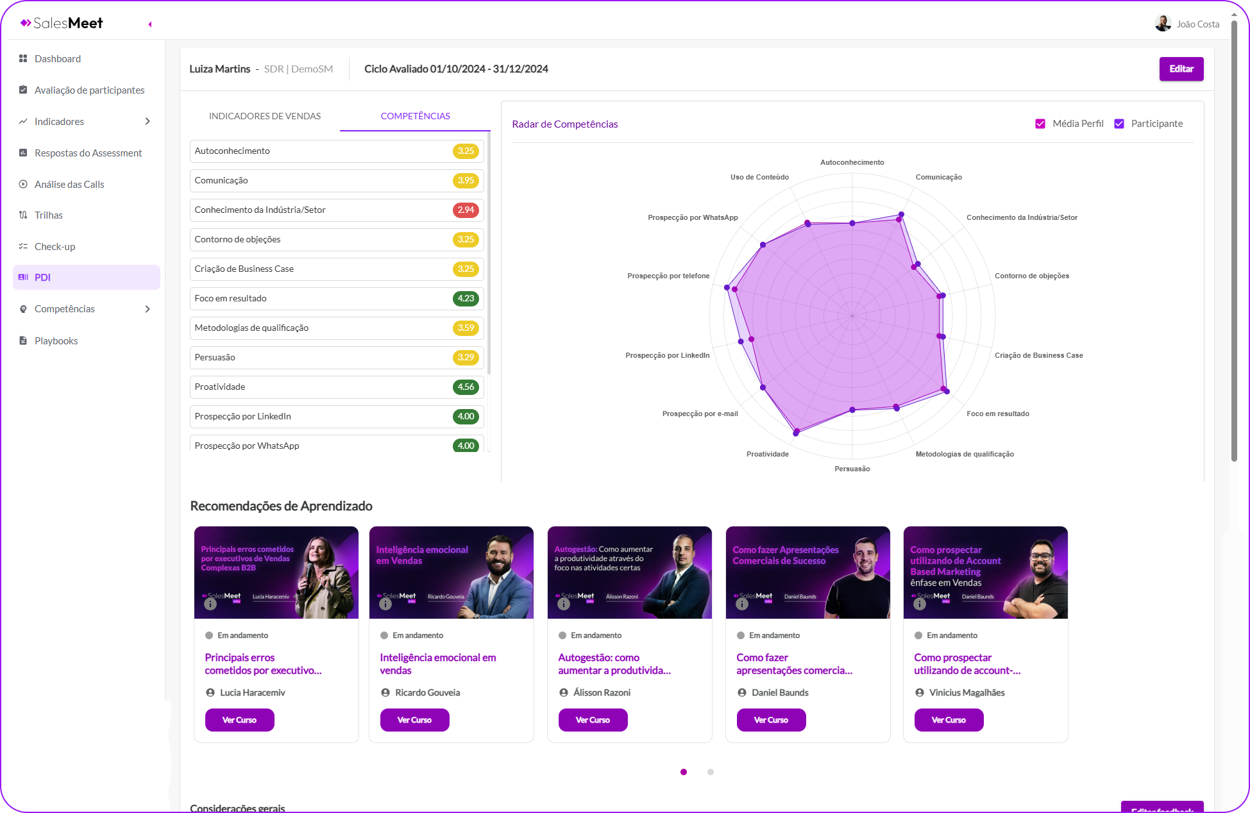This screenshot has width=1250, height=813.
Task: Toggle the Participante checkbox
Action: click(x=1119, y=124)
